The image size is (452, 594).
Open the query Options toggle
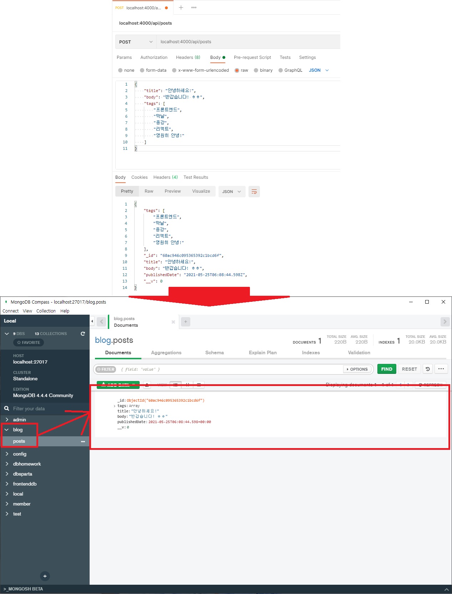[358, 369]
